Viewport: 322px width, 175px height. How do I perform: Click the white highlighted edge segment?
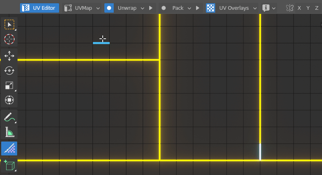(x=260, y=152)
